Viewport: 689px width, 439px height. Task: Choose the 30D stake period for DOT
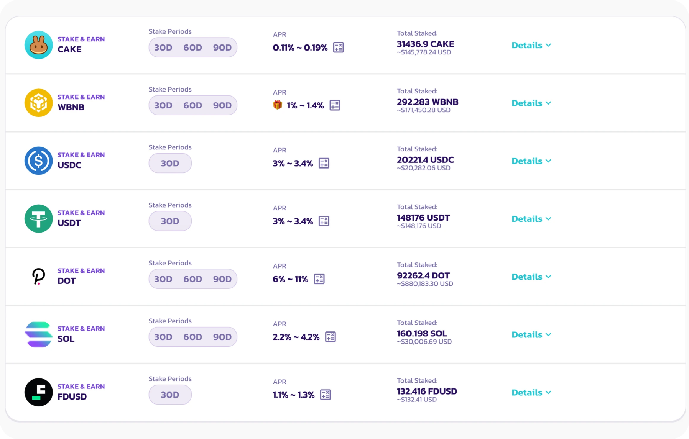[163, 279]
